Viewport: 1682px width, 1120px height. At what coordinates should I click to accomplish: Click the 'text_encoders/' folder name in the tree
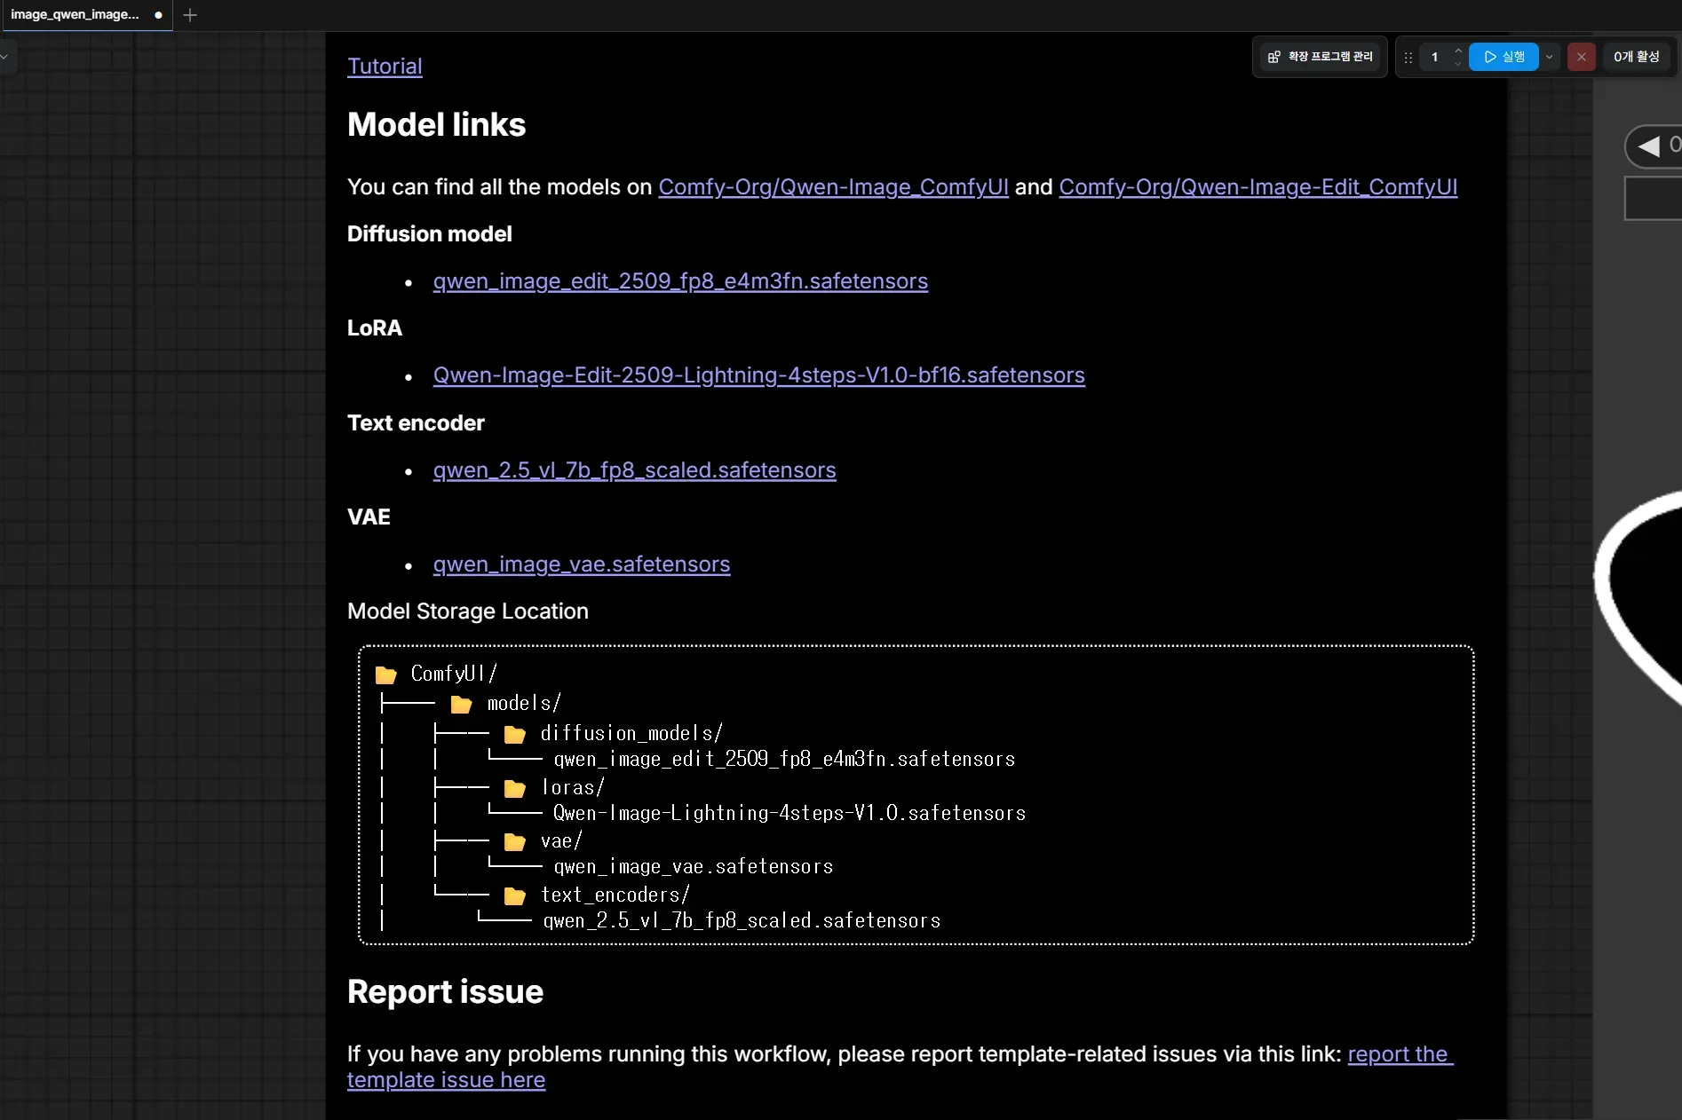click(615, 895)
